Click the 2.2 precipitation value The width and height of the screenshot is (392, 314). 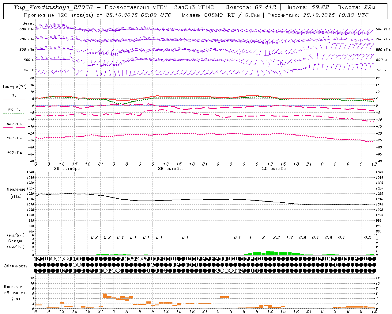point(277,238)
